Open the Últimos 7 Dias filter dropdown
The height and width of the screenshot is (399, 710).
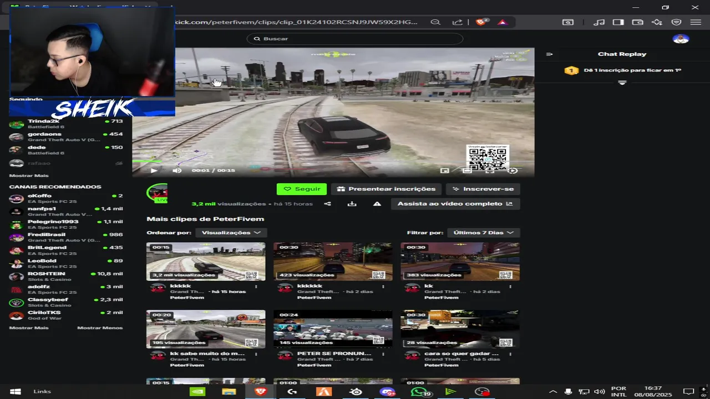[483, 233]
